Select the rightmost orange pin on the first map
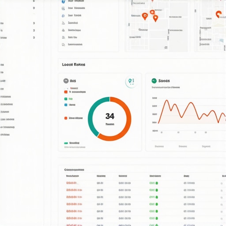226x226 pixels. coord(155,19)
